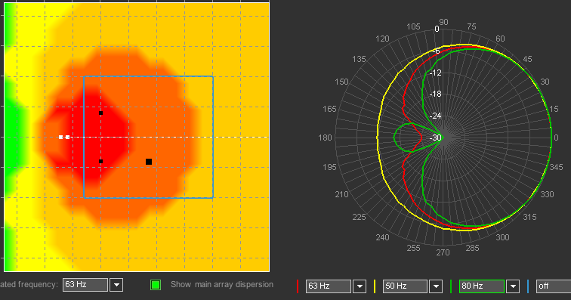Click the 63 Hz simulated frequency field

[85, 285]
